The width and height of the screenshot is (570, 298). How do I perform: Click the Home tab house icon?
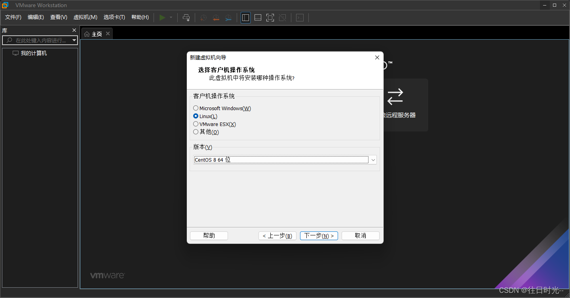[x=87, y=34]
